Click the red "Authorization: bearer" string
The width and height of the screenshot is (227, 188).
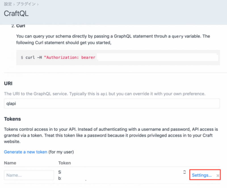pos(70,58)
